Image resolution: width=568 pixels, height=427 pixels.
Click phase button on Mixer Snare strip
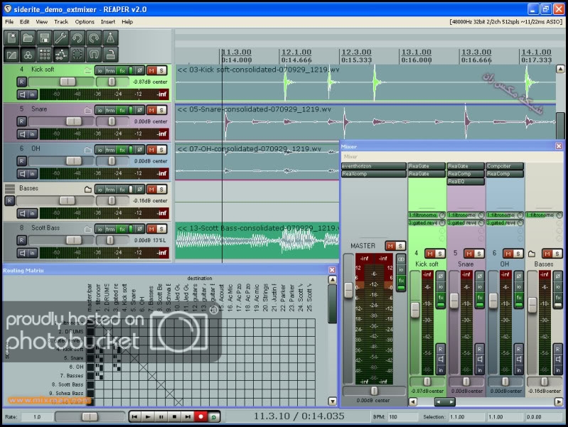(480, 276)
